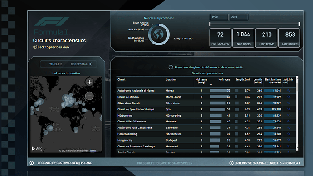Select 'Nürburgring' in Circuit column
Screen dimensions: 313x176
(125, 115)
